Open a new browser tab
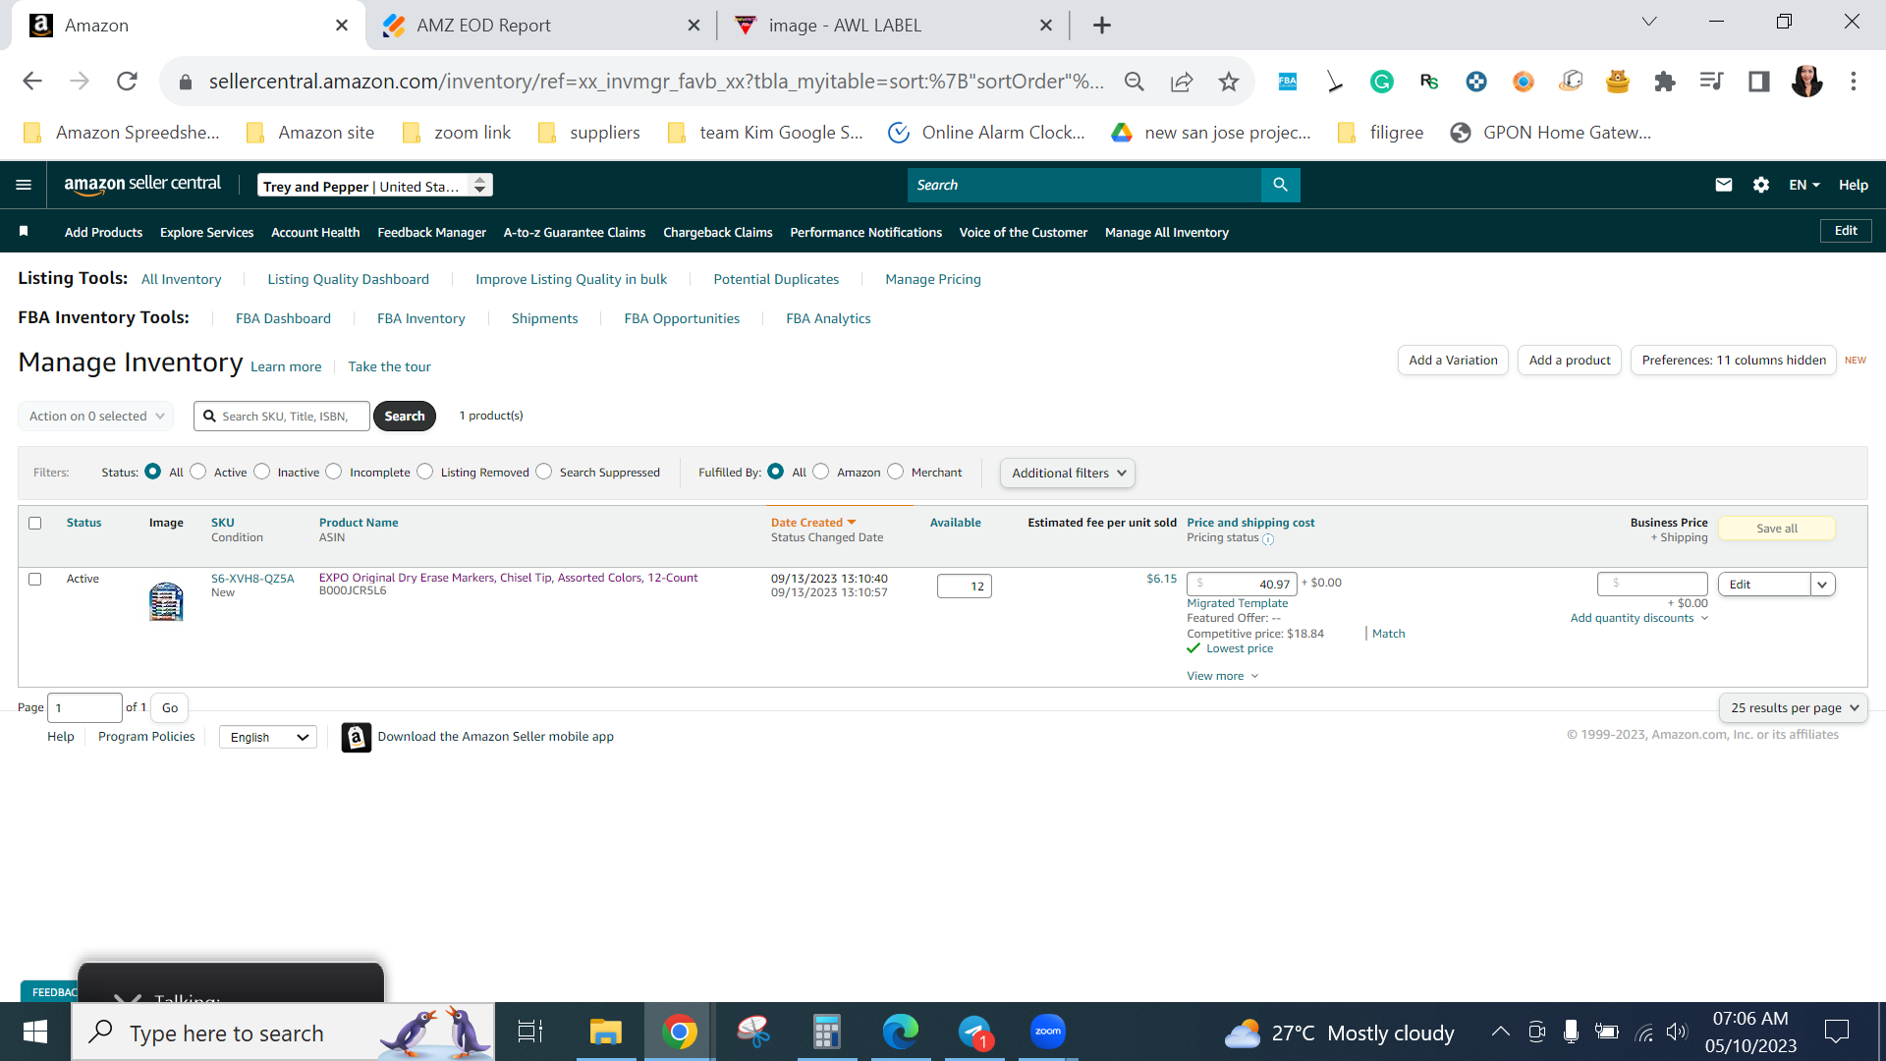Viewport: 1886px width, 1061px height. (x=1101, y=26)
